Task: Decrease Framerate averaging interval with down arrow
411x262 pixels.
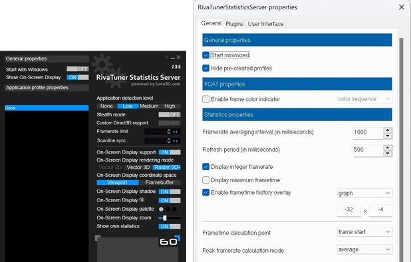Action: pos(388,136)
